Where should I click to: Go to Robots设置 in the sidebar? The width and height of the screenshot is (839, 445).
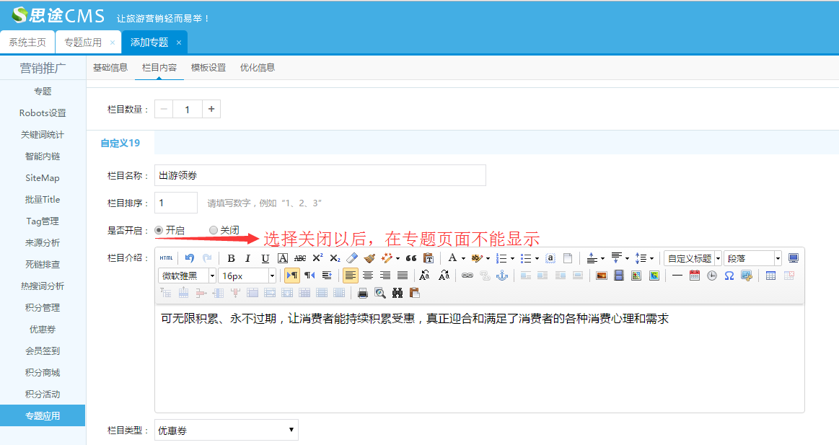tap(43, 113)
